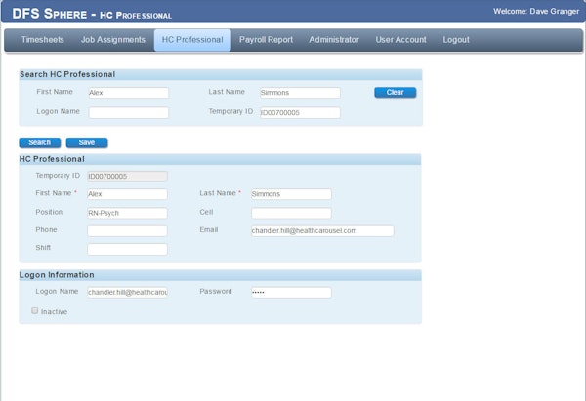This screenshot has height=401, width=586.
Task: Switch to Administrator tab
Action: pyautogui.click(x=334, y=40)
